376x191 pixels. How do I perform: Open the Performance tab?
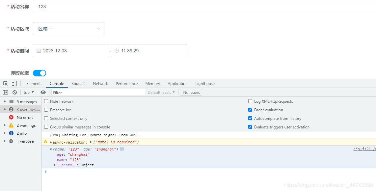[127, 84]
